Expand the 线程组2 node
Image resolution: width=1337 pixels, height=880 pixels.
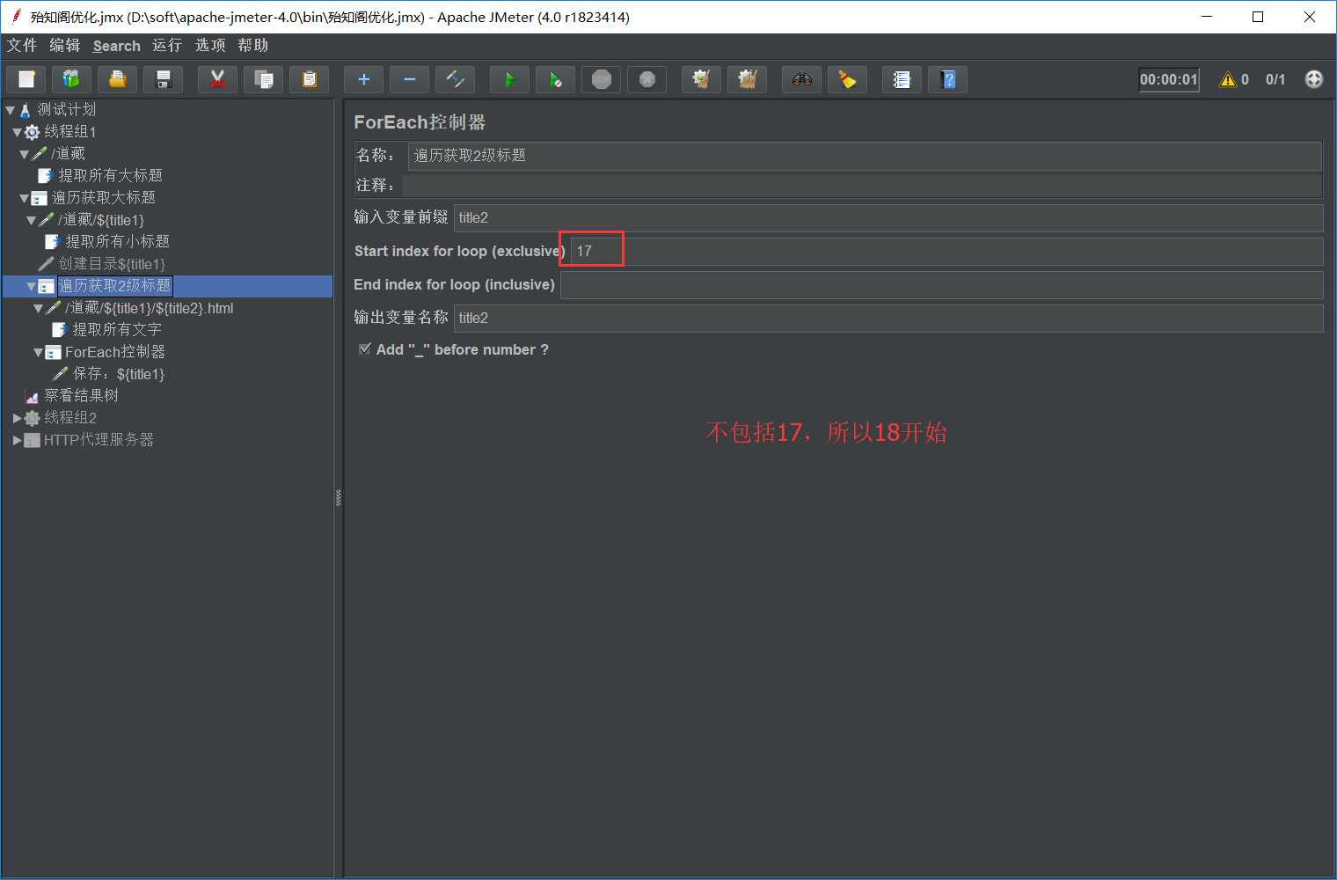click(18, 418)
